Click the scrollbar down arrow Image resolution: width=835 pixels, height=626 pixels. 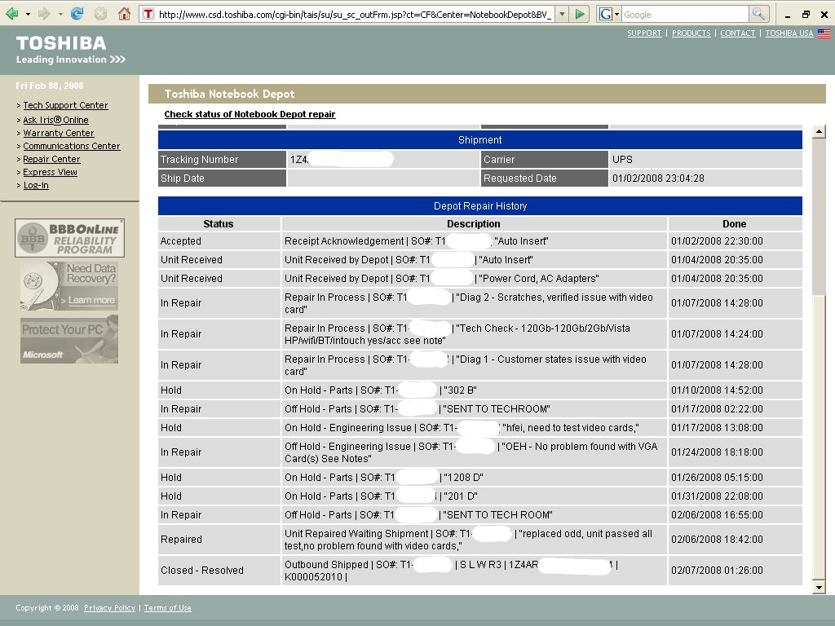[x=819, y=587]
